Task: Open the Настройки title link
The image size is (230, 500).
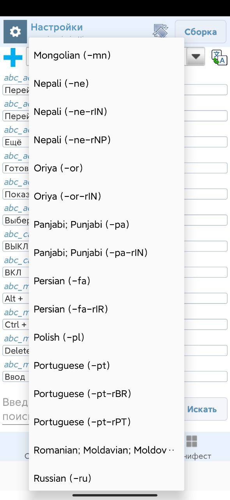Action: [57, 27]
